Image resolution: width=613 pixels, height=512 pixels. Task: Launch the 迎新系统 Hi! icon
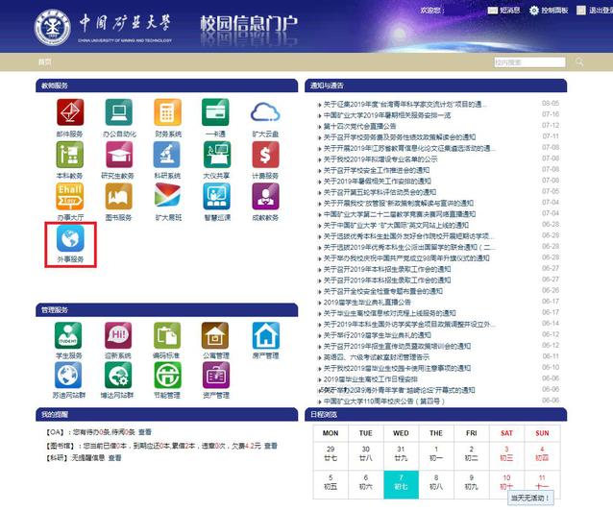click(118, 336)
